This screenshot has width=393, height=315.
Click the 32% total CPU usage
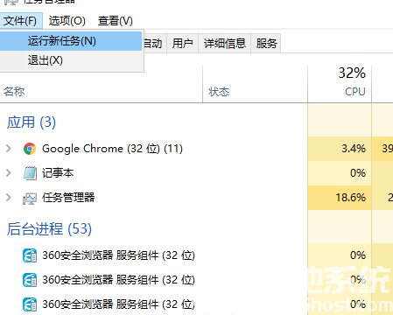click(352, 73)
